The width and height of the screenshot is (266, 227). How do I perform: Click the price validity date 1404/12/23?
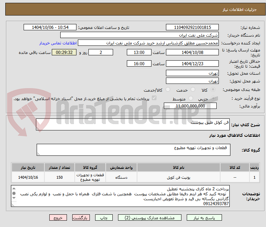tap(192, 64)
